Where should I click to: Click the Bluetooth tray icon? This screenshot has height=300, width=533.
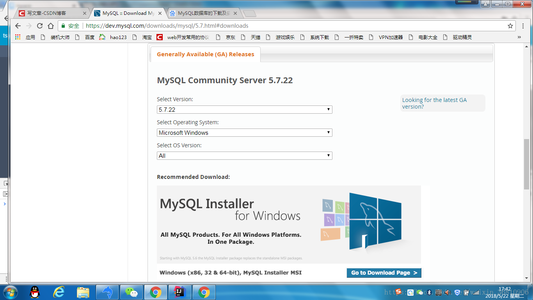pyautogui.click(x=428, y=292)
